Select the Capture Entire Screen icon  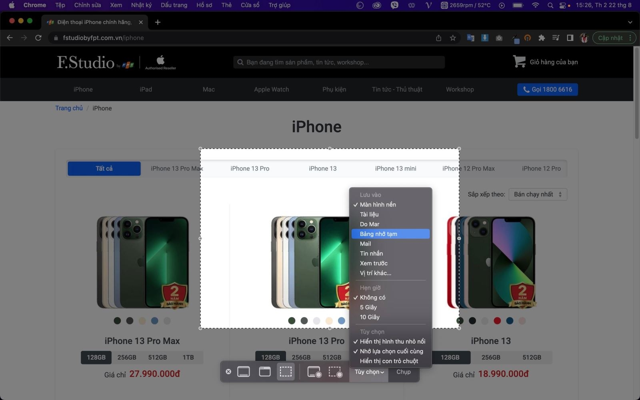coord(243,371)
